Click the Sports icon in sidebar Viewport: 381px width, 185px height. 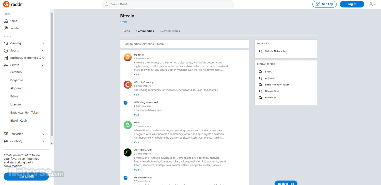click(x=6, y=51)
